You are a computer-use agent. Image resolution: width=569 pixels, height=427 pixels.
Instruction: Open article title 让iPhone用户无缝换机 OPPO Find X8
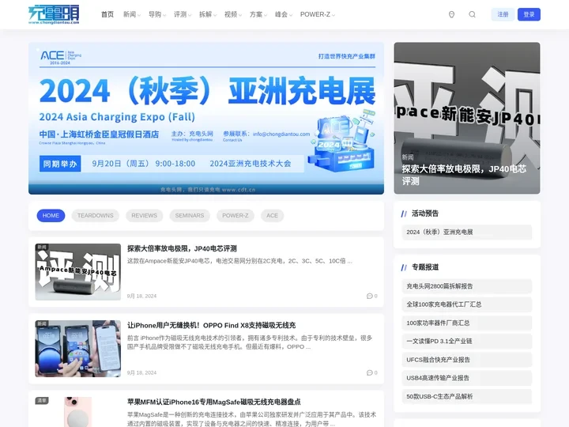pos(211,325)
